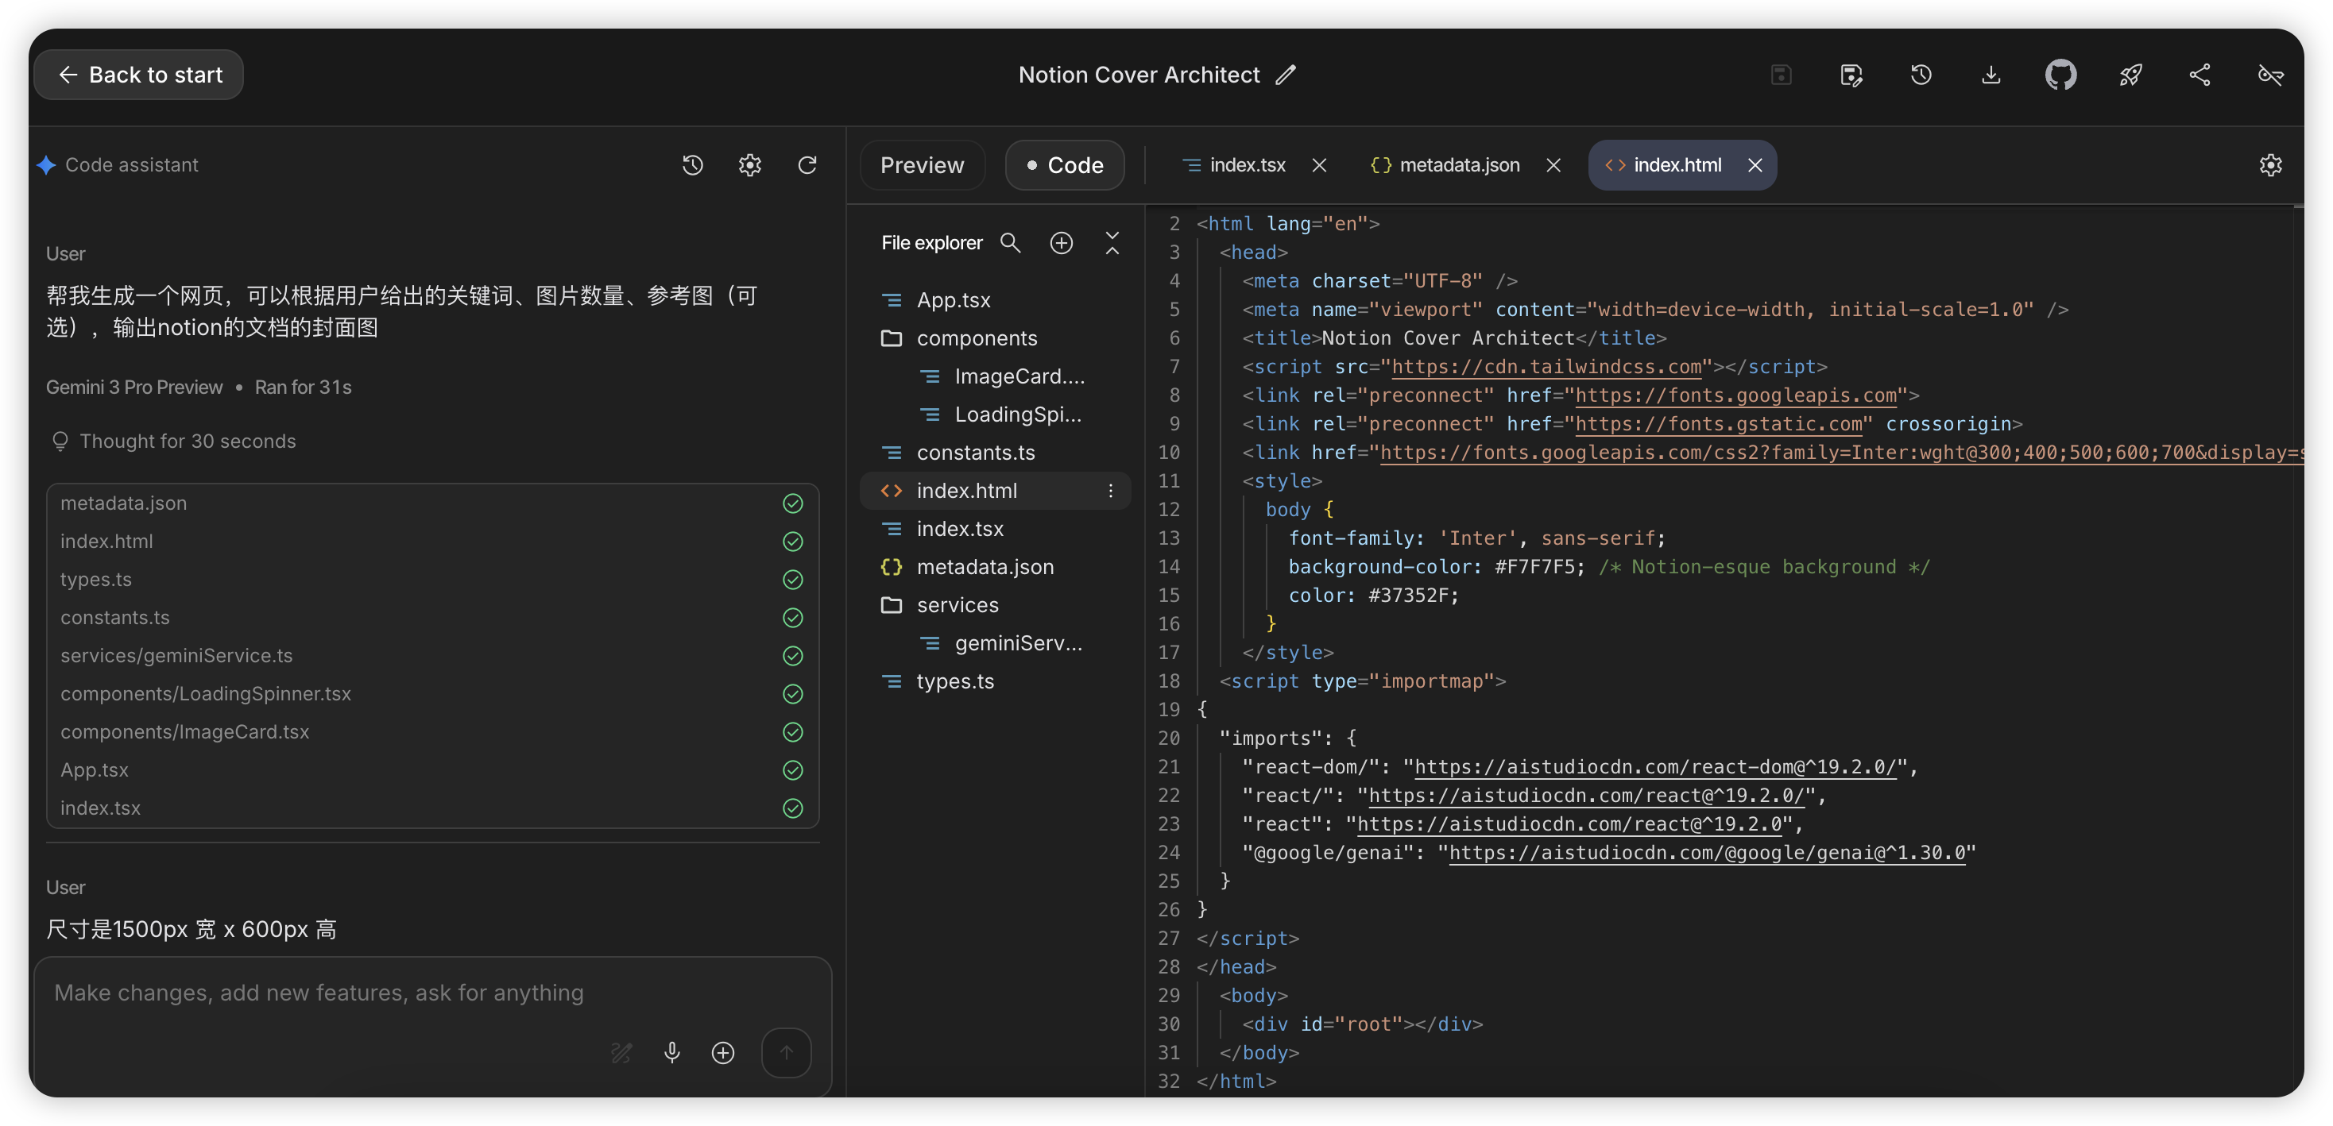Switch to the metadata.json editor tab
Screen dimensions: 2333x1126
(1458, 164)
